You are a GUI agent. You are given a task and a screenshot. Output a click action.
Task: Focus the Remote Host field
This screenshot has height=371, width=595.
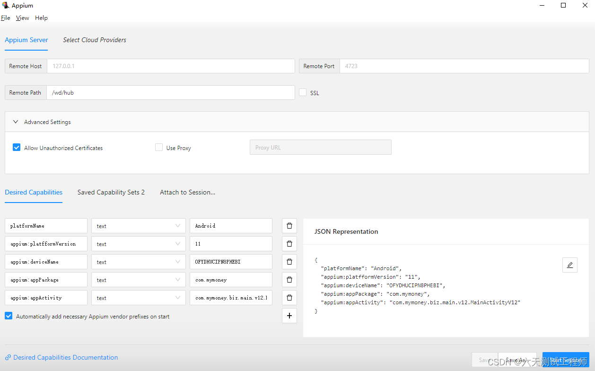[171, 66]
